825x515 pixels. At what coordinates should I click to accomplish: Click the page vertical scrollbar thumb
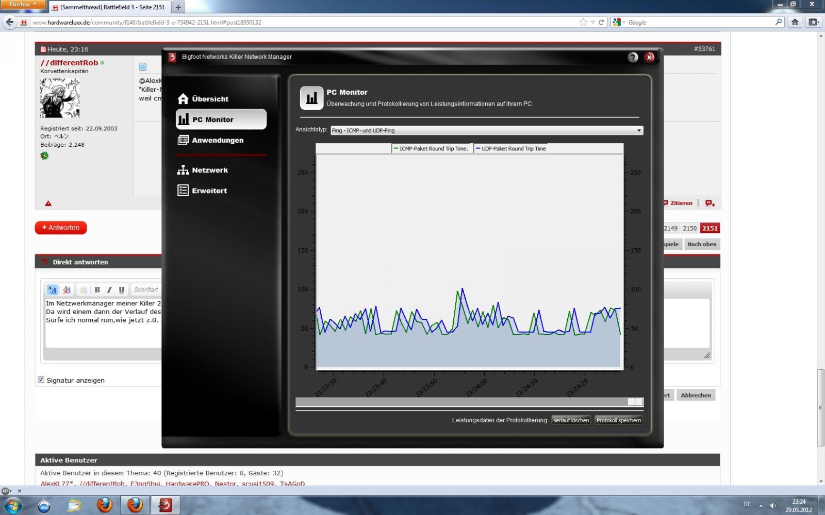pos(820,408)
